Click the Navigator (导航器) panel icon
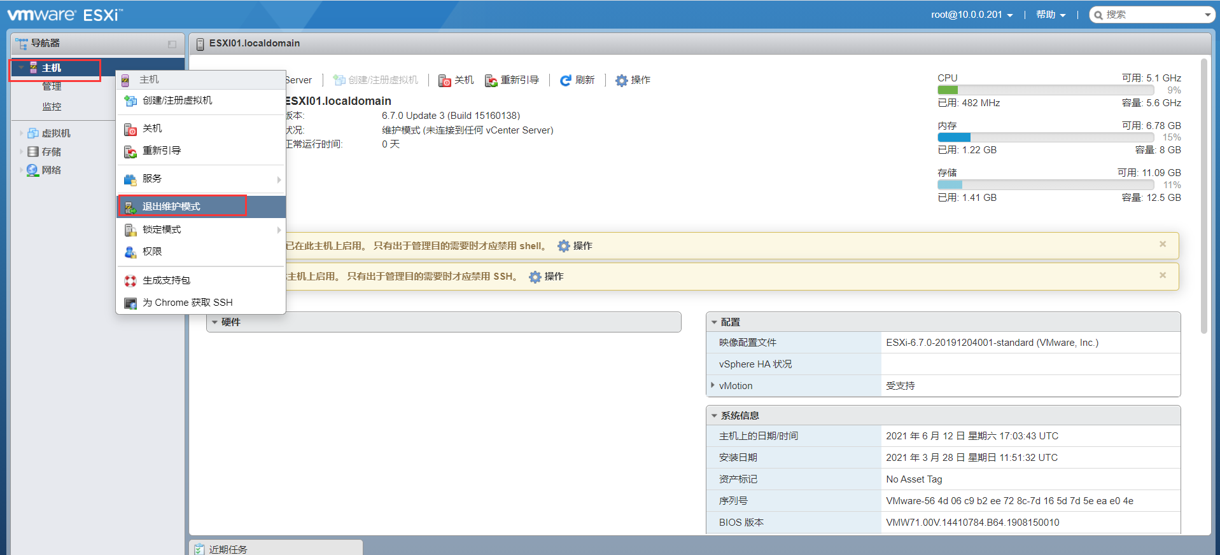This screenshot has height=555, width=1220. pos(22,43)
